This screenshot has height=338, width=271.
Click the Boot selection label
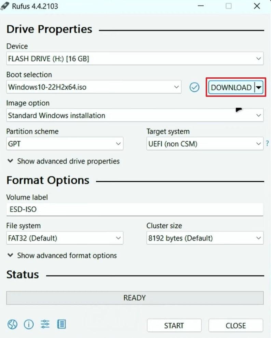pyautogui.click(x=29, y=75)
